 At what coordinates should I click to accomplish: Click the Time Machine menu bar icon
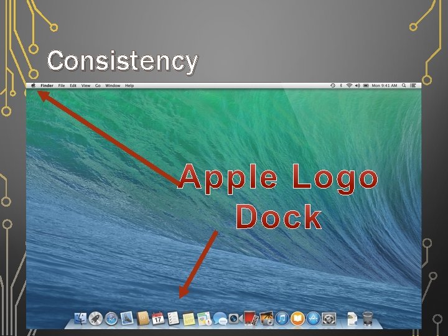332,85
